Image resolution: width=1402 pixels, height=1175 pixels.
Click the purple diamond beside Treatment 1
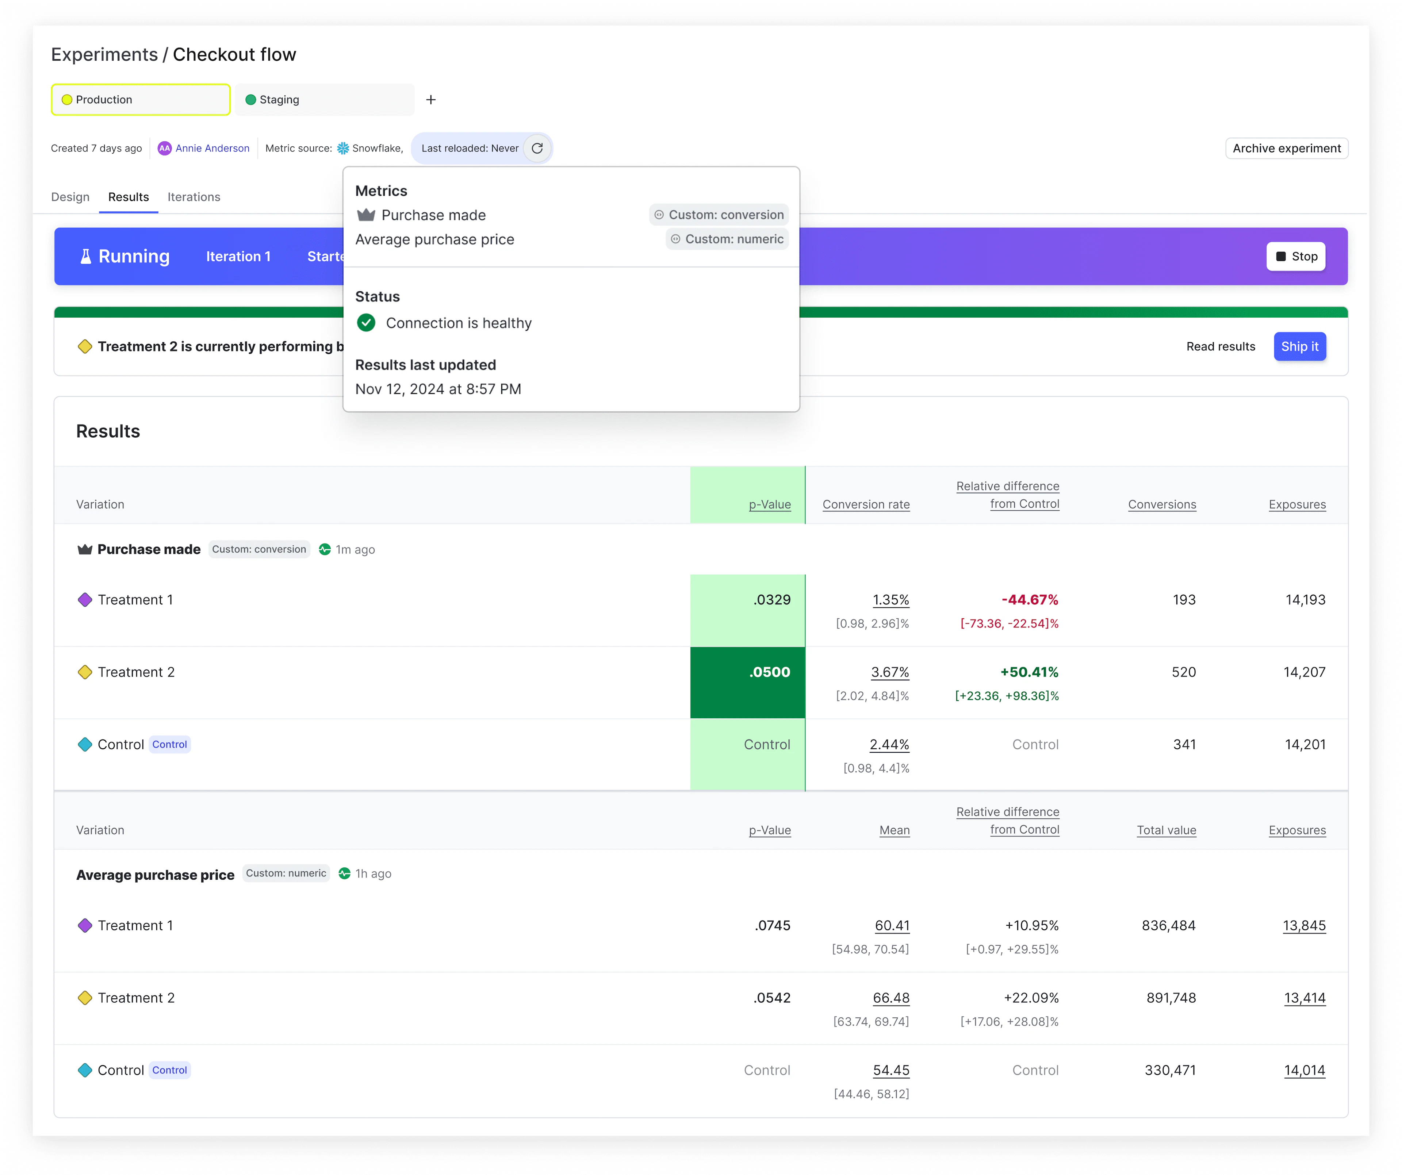coord(85,599)
